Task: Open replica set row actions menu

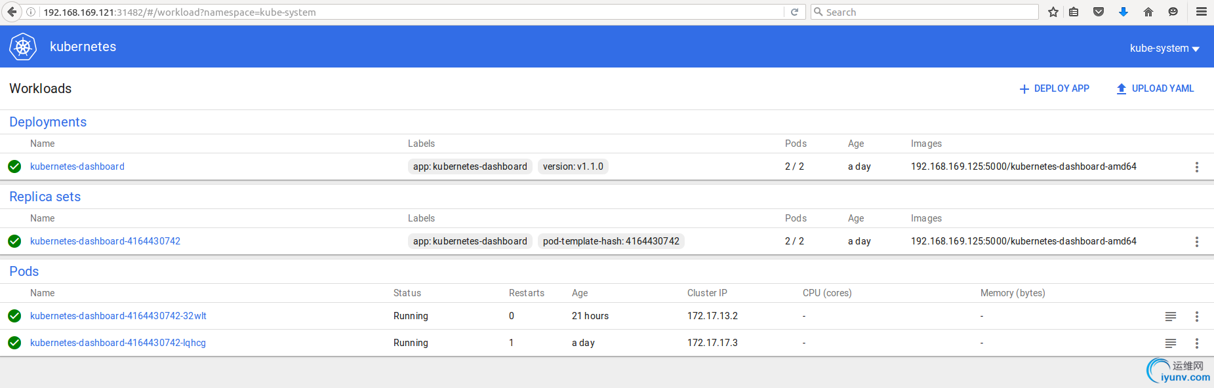Action: coord(1196,242)
